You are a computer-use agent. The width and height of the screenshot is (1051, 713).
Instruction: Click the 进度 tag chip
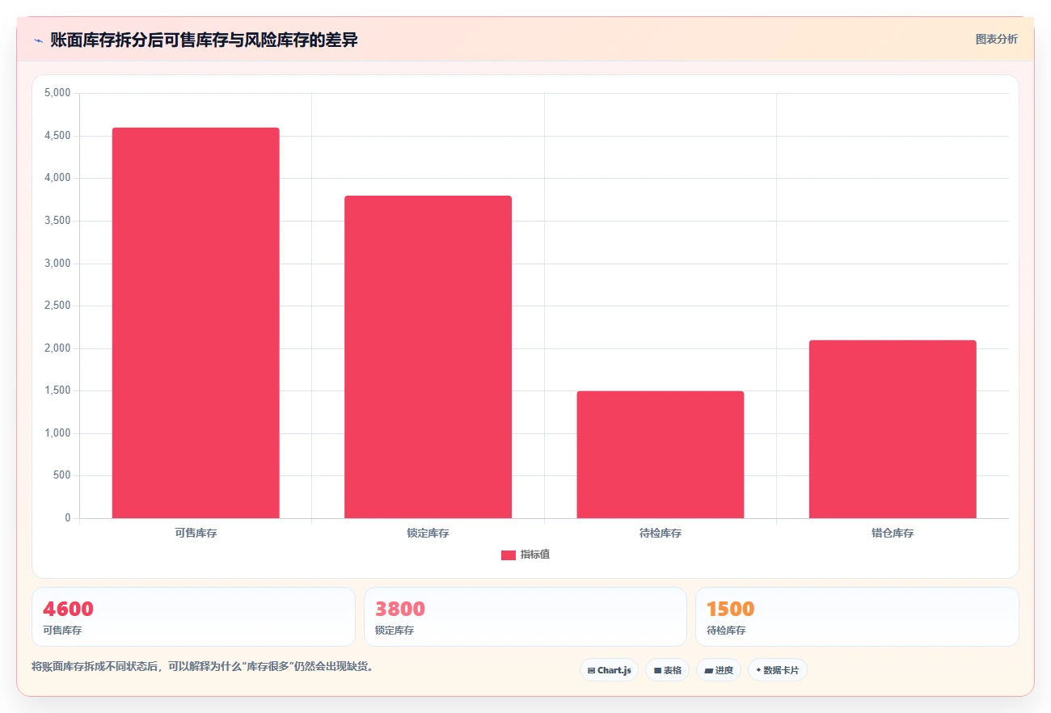coord(718,670)
